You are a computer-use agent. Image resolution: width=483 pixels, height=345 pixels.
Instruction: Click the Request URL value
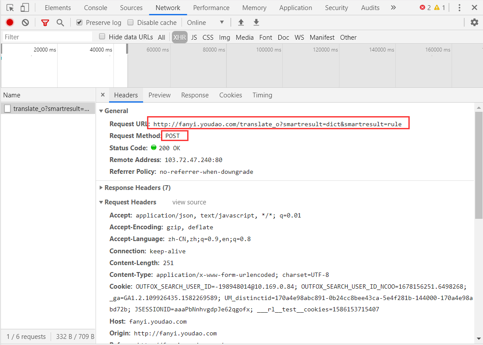pyautogui.click(x=277, y=124)
